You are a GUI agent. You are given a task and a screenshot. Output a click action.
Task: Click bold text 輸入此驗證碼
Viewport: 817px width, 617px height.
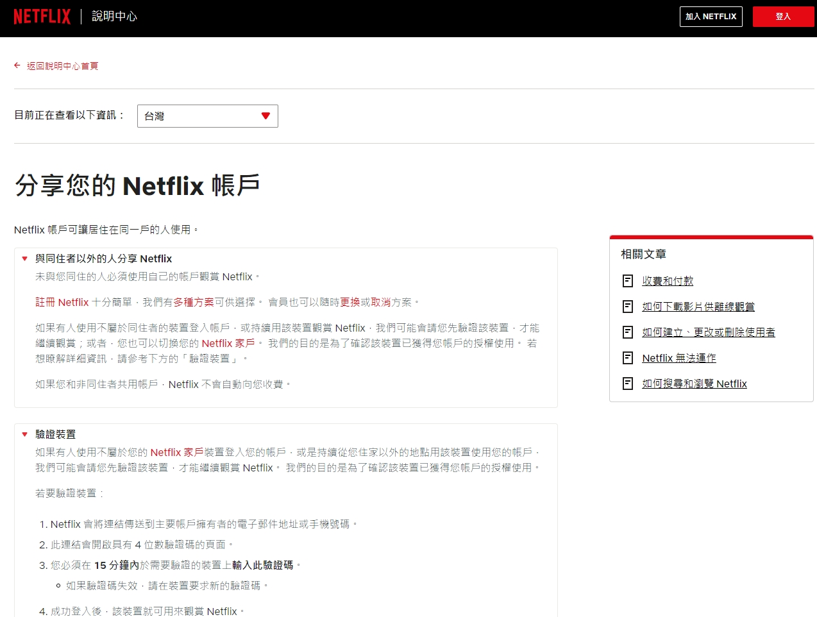pos(263,565)
